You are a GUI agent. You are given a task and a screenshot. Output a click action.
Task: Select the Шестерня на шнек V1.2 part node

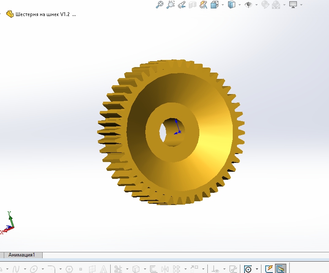click(x=42, y=14)
